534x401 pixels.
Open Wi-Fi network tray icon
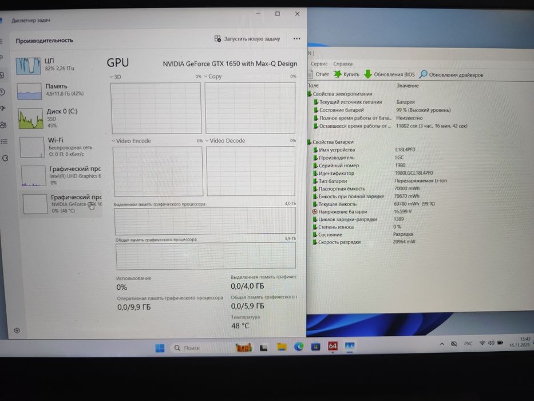[x=482, y=343]
